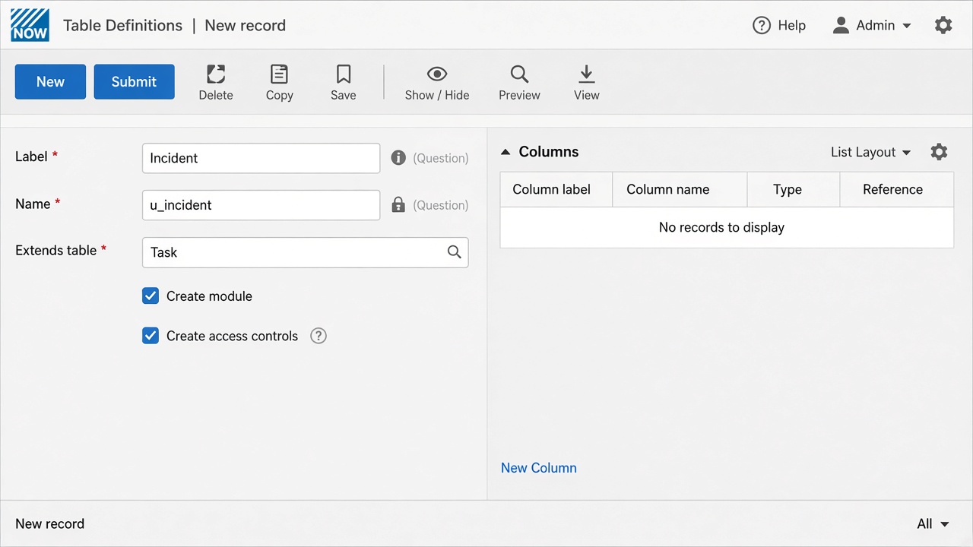Click the New Column link

pos(538,468)
